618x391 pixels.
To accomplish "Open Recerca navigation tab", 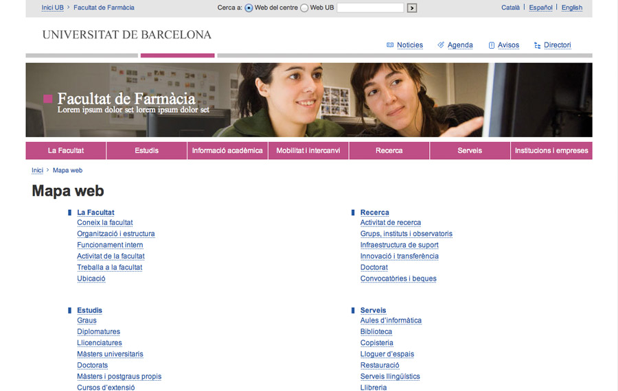I will [x=389, y=150].
